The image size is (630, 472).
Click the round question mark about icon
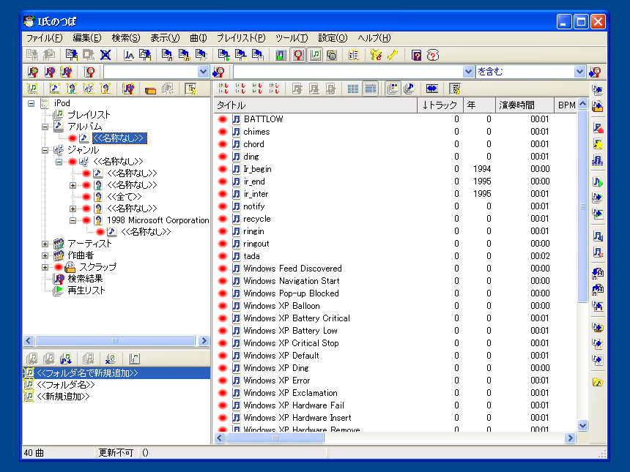click(x=433, y=55)
